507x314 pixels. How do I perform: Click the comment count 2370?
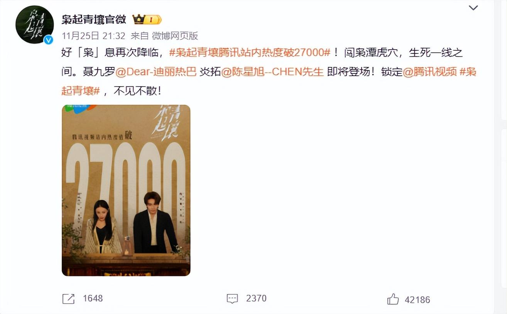point(257,299)
